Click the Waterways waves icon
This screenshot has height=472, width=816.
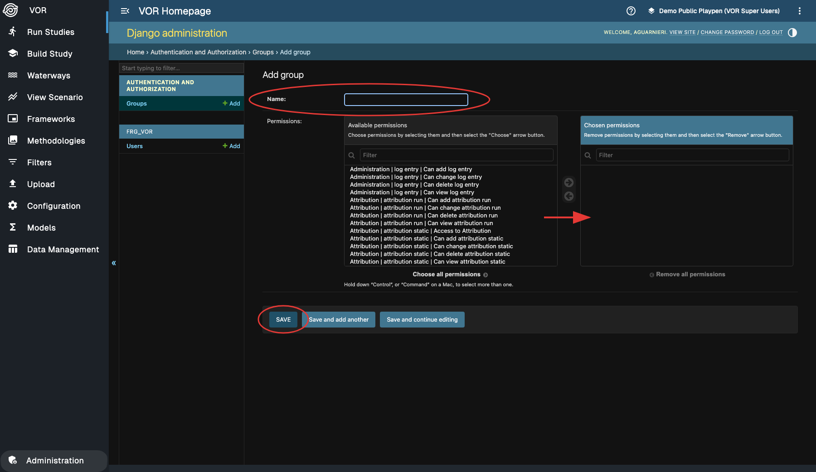click(x=13, y=75)
